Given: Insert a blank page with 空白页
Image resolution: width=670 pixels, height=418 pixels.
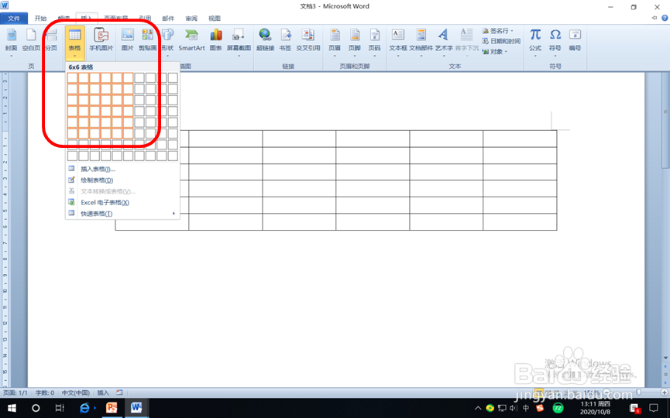Looking at the screenshot, I should 31,39.
